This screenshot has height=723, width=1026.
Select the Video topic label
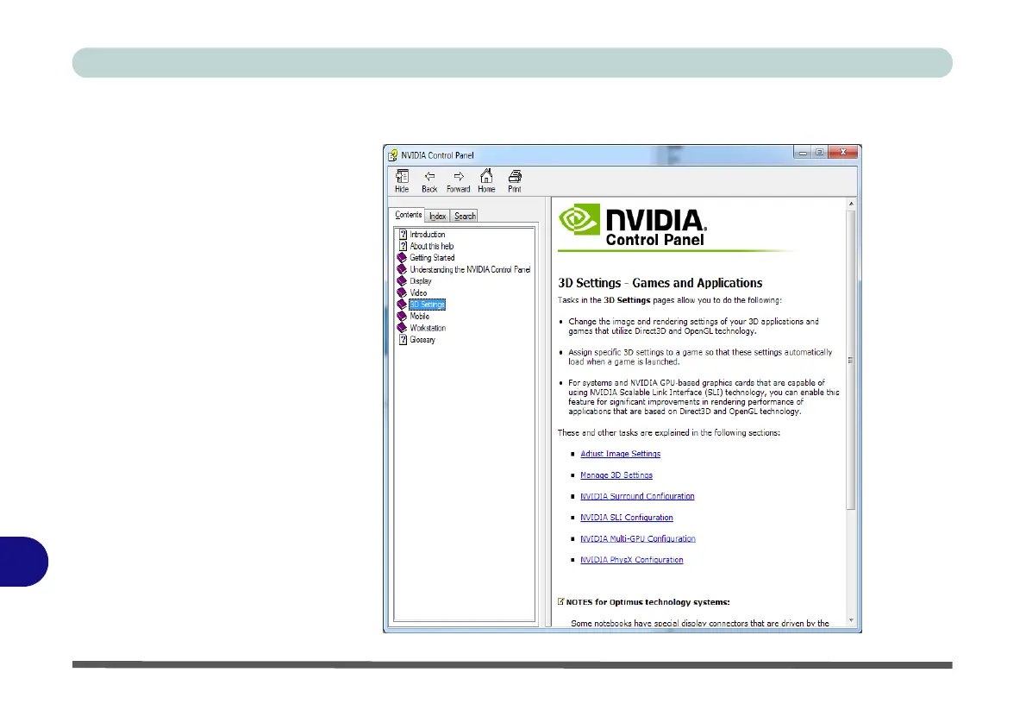click(418, 292)
